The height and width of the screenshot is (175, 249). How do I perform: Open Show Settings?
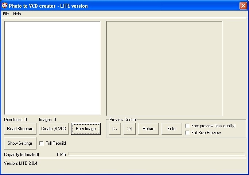pyautogui.click(x=20, y=143)
